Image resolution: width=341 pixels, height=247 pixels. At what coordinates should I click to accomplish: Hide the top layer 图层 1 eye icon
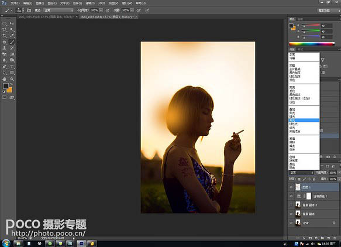coord(291,187)
